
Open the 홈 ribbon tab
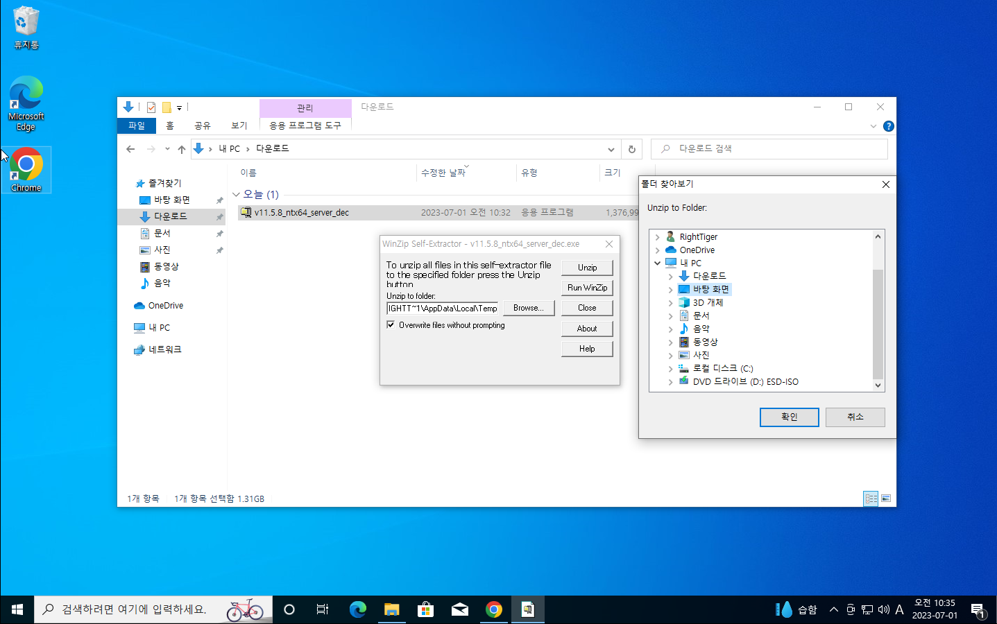click(x=170, y=125)
